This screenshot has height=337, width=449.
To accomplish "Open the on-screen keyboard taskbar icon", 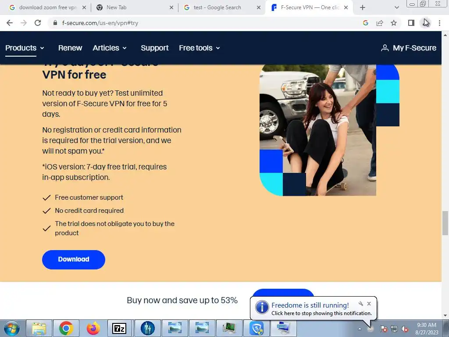I will (x=284, y=328).
